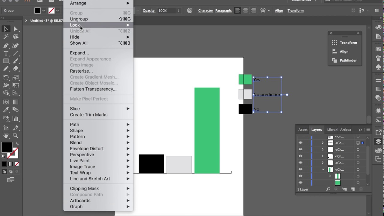Open Pathfinder panel from floating dock

(x=345, y=60)
